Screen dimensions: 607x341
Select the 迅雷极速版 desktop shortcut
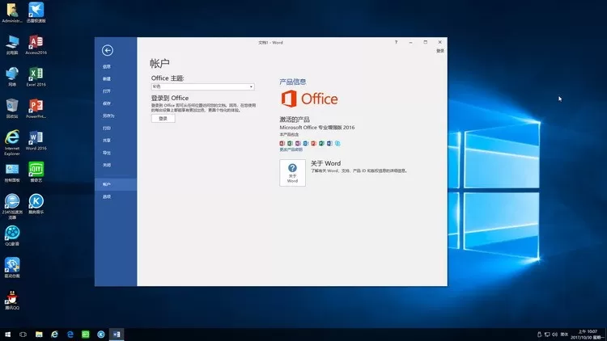[36, 13]
